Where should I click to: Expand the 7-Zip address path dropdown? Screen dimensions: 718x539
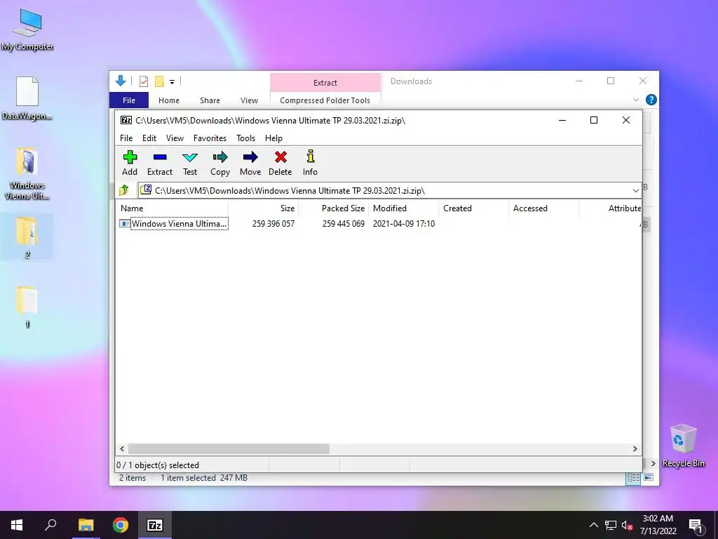pos(635,191)
